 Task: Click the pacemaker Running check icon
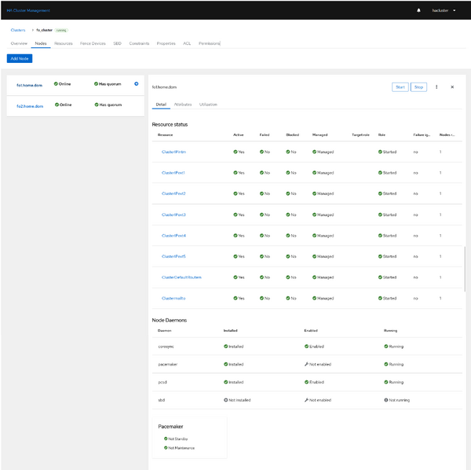386,364
